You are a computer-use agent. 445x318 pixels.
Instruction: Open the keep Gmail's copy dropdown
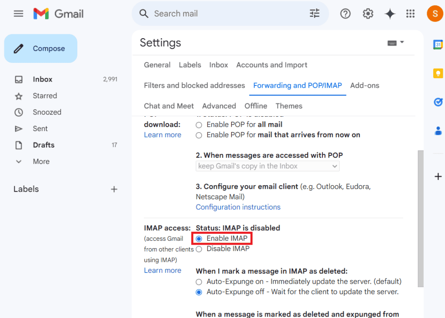267,166
